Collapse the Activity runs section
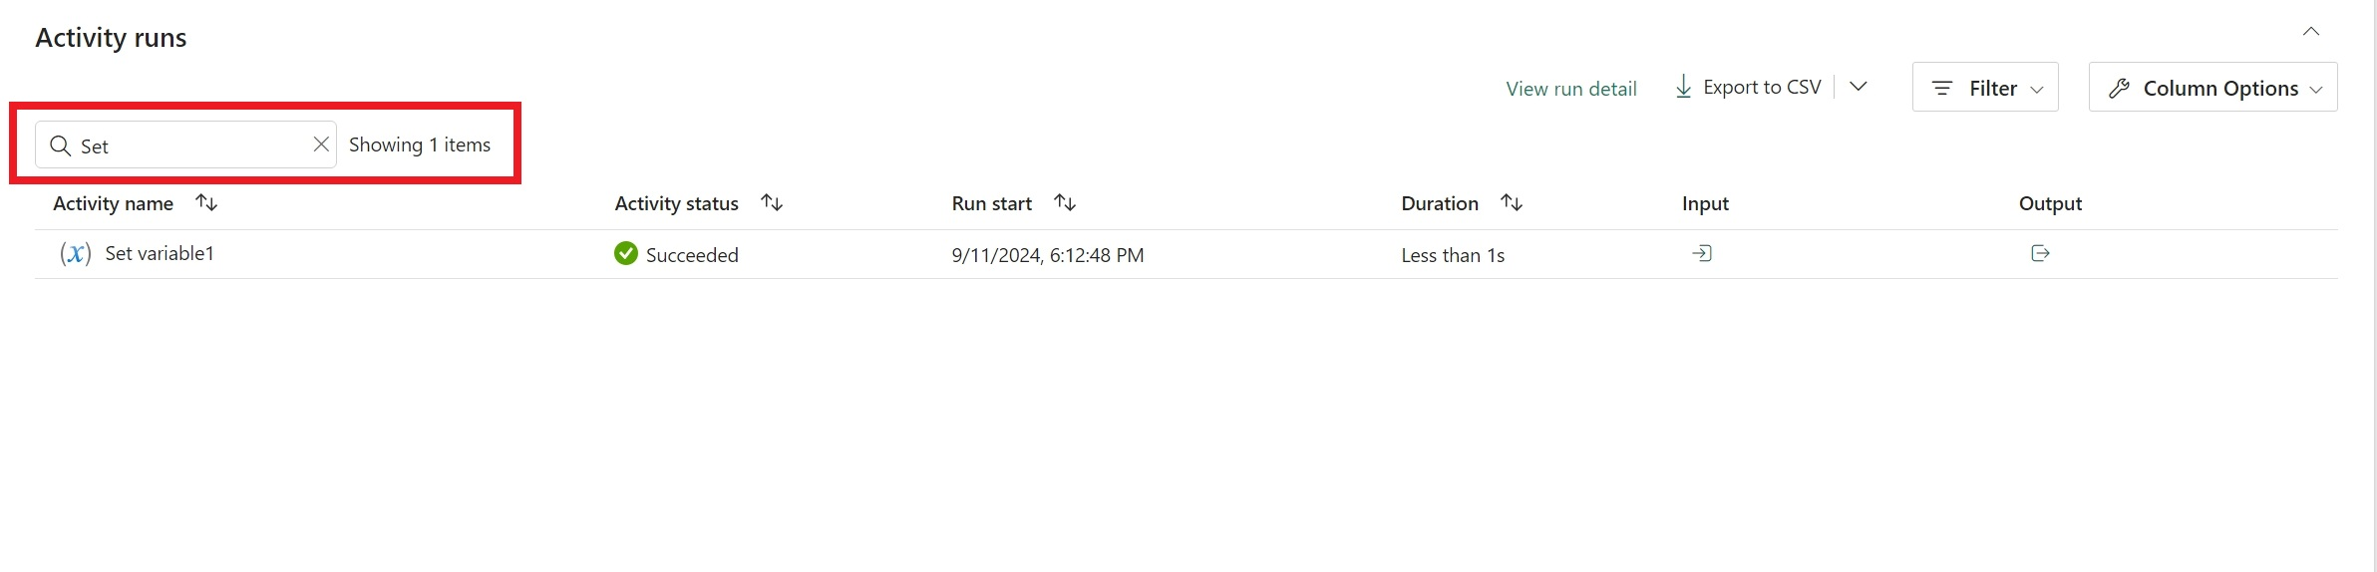Image resolution: width=2377 pixels, height=572 pixels. (2311, 32)
